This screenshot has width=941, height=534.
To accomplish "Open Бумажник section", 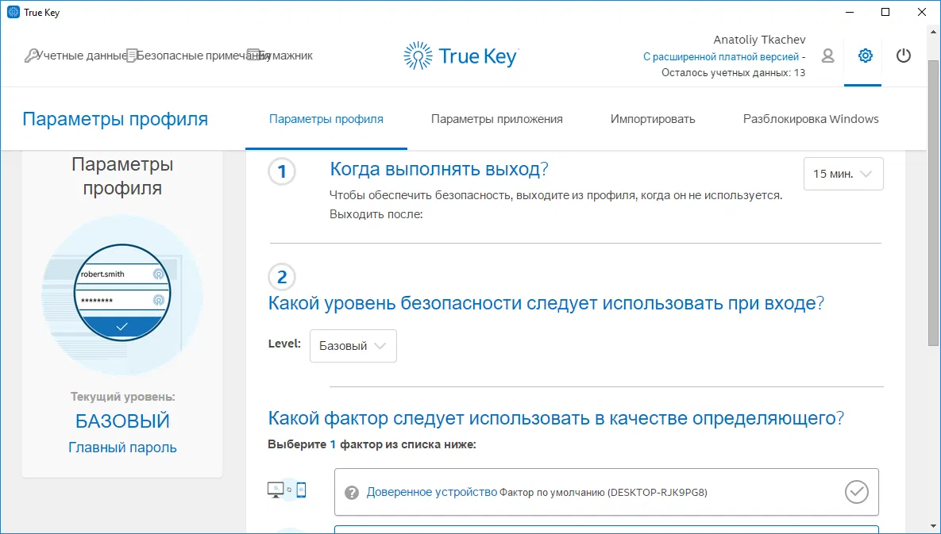I will coord(285,56).
